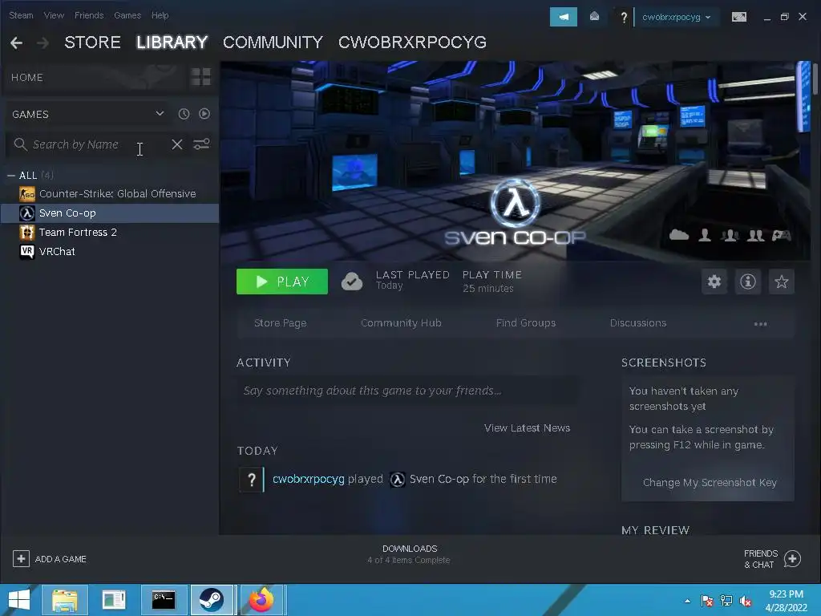Open the inbox envelope icon
The width and height of the screenshot is (821, 616).
click(594, 17)
